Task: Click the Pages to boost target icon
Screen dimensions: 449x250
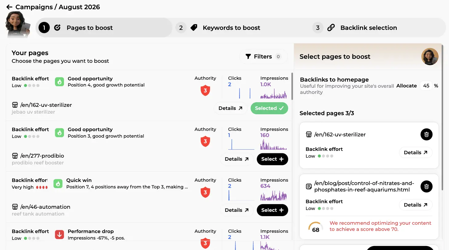Action: [58, 28]
